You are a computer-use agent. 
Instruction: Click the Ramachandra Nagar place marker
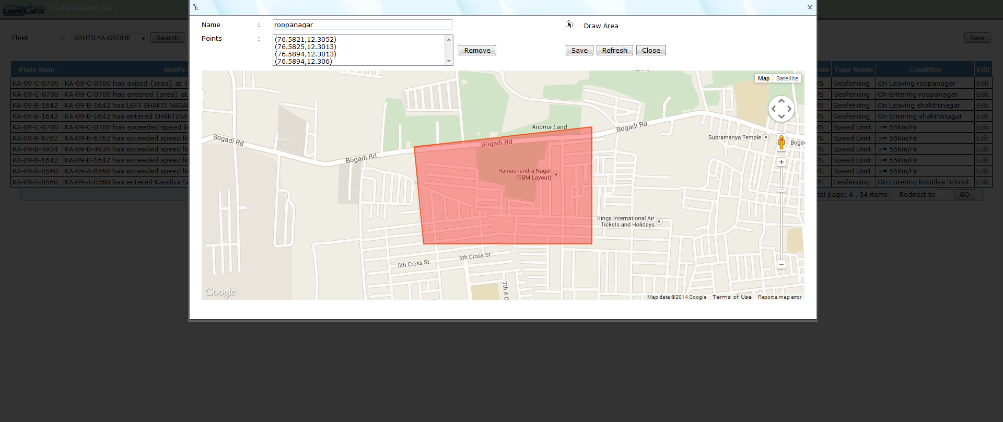[556, 174]
